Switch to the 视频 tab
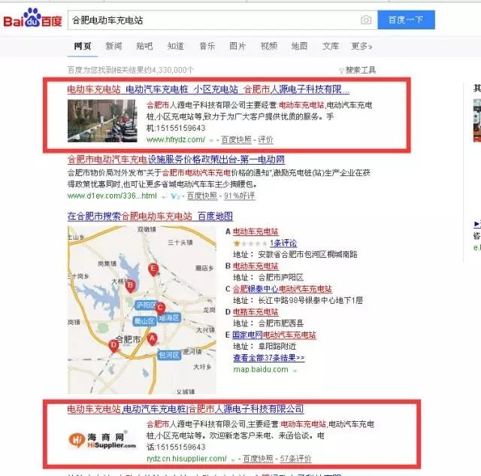This screenshot has width=481, height=476. pyautogui.click(x=269, y=47)
